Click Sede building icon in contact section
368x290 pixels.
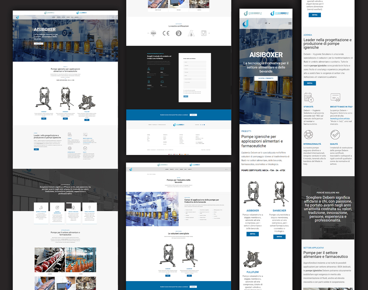pos(149,69)
